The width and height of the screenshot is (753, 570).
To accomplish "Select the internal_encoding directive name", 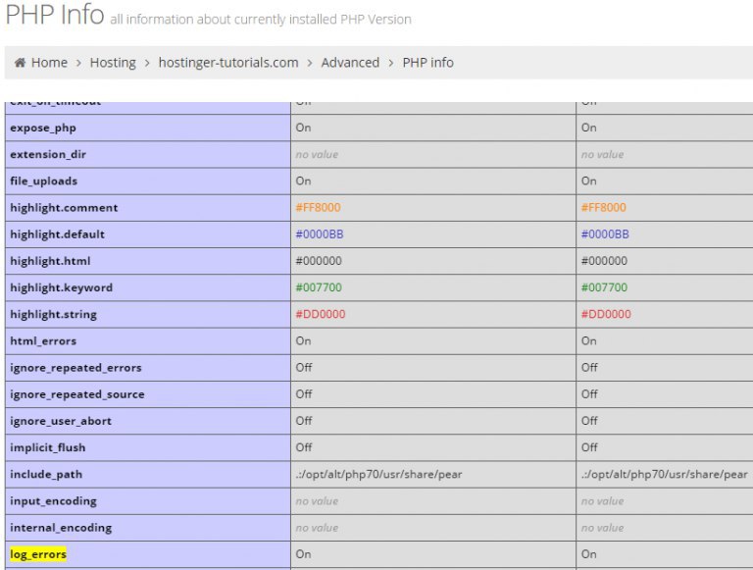I will [x=61, y=528].
